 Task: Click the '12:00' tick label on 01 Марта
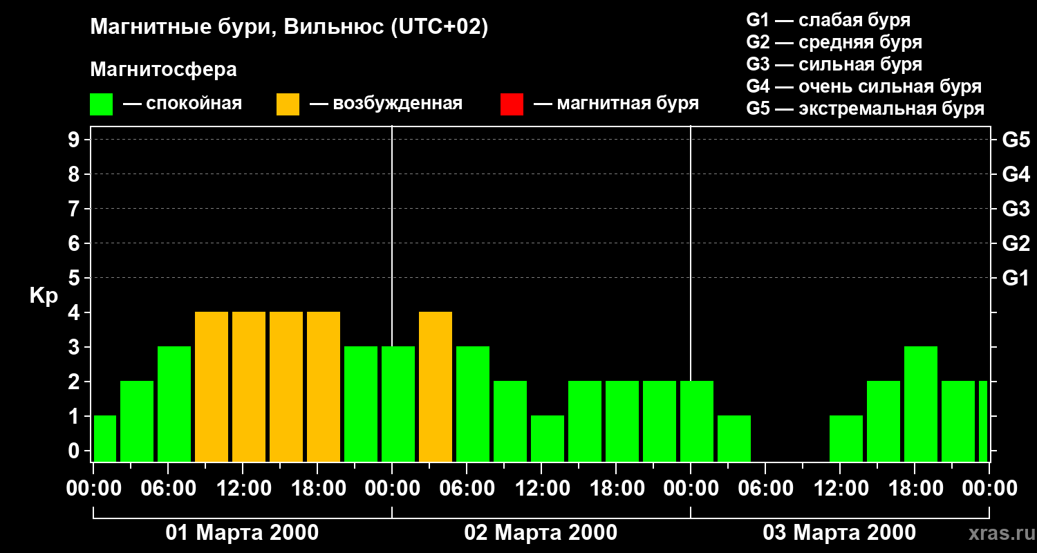click(243, 489)
